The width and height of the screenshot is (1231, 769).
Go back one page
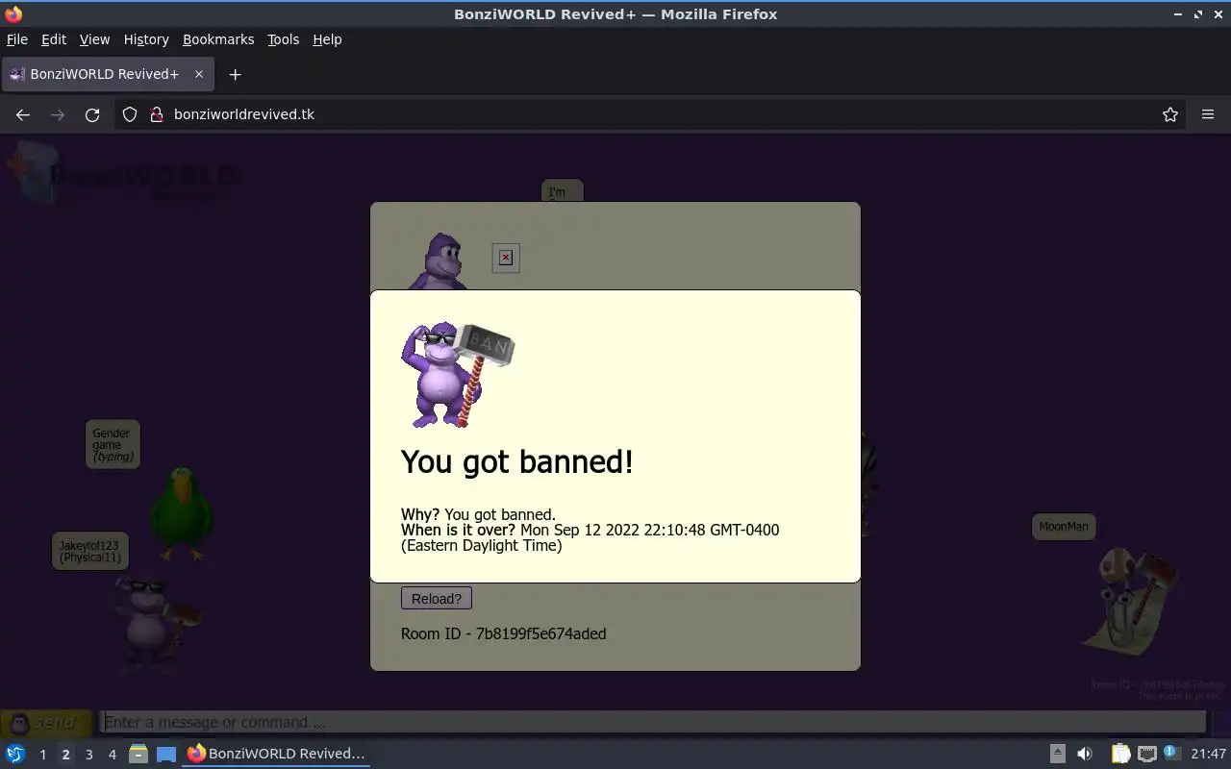(23, 114)
